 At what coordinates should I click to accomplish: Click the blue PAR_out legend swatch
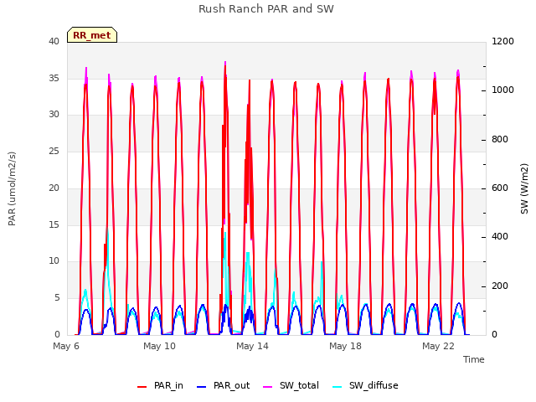[x=202, y=387]
